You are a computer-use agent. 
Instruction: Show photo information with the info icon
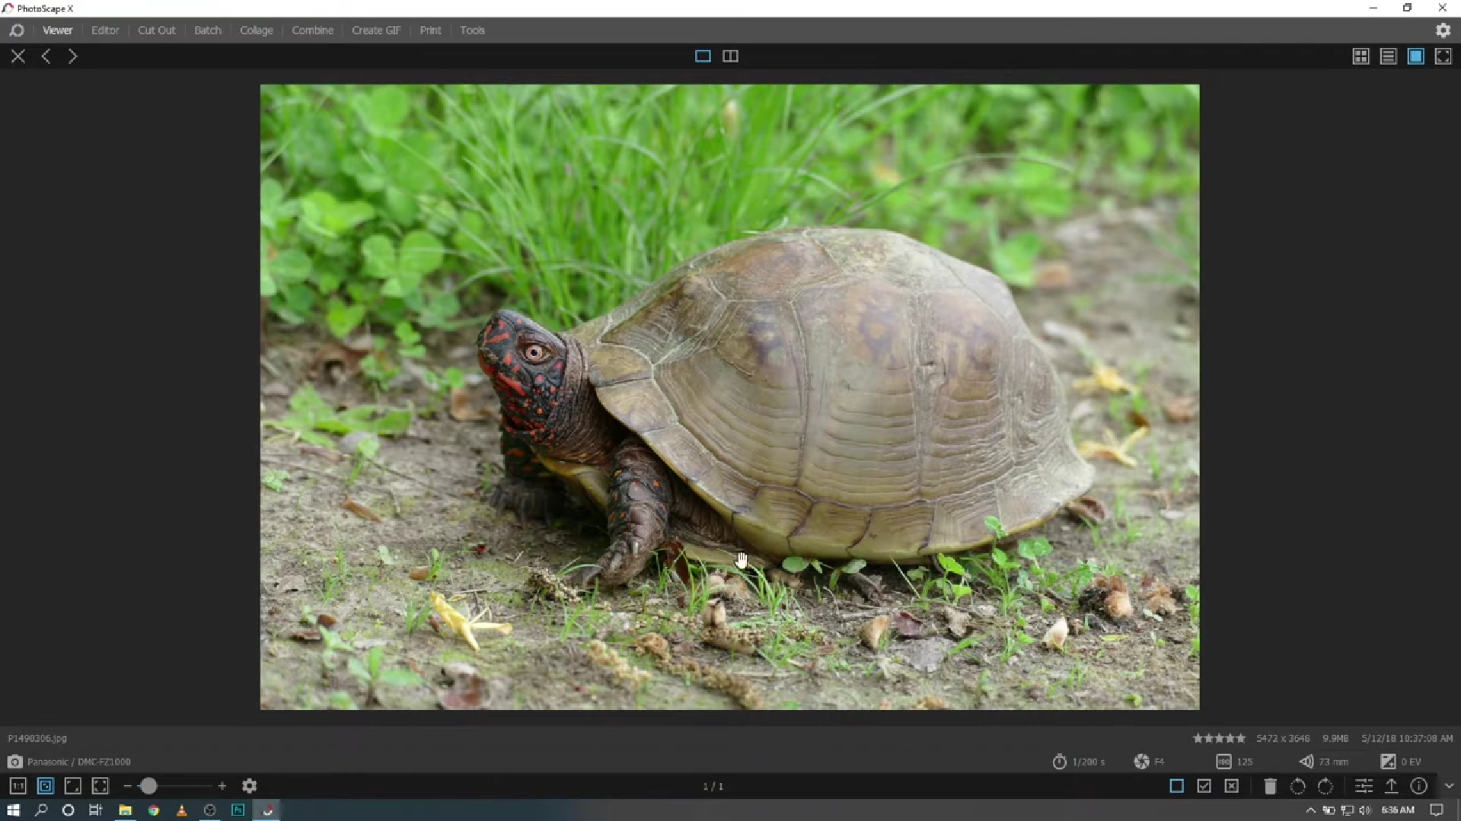pyautogui.click(x=1418, y=786)
